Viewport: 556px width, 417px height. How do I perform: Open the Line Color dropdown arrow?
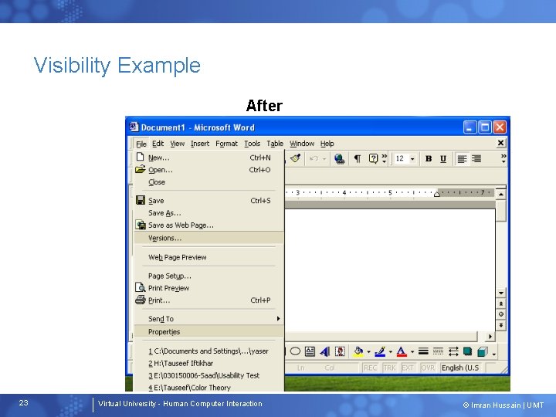[x=390, y=352]
